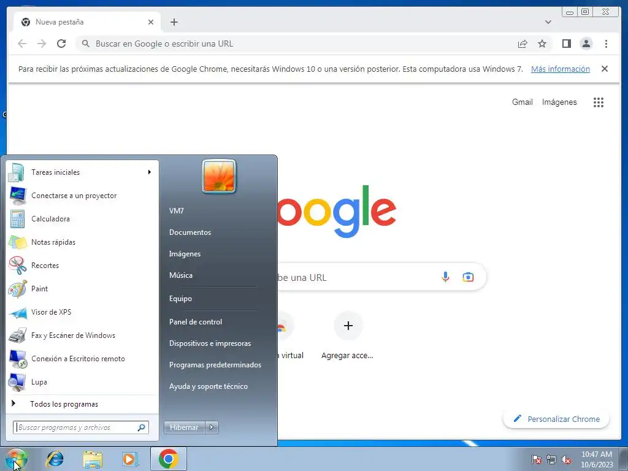Image resolution: width=628 pixels, height=471 pixels.
Task: Click the taskbar clock showing 10:47 AM
Action: coord(597,459)
